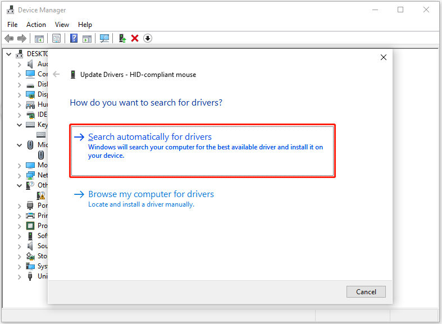Viewport: 442px width, 324px height.
Task: Expand the System devices node
Action: [x=19, y=267]
